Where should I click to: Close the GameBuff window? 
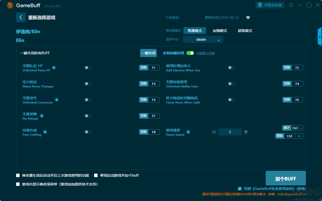click(318, 5)
